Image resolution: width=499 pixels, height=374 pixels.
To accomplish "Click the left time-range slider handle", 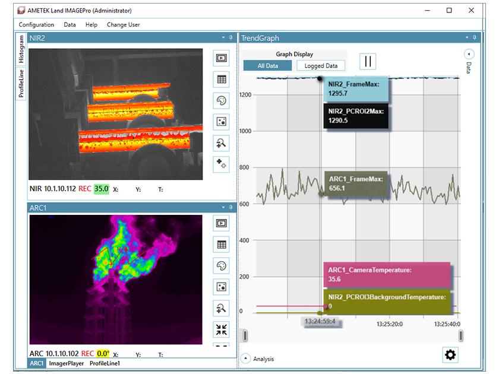I will pyautogui.click(x=245, y=336).
